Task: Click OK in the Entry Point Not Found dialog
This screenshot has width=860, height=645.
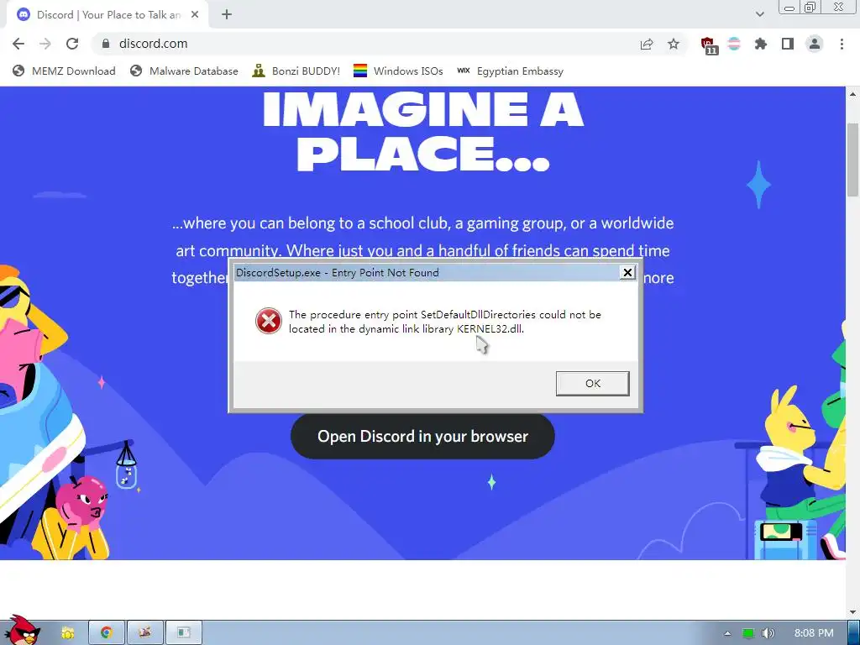Action: [592, 383]
